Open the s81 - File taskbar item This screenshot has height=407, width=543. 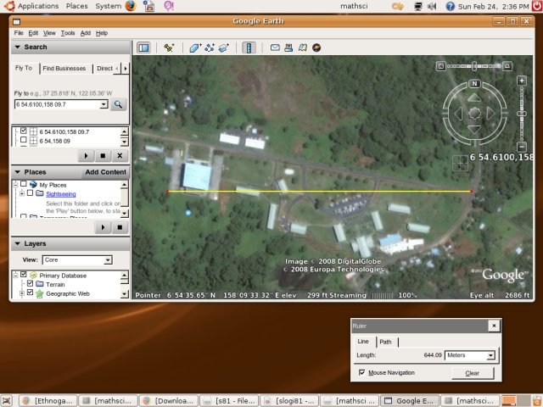[x=228, y=401]
